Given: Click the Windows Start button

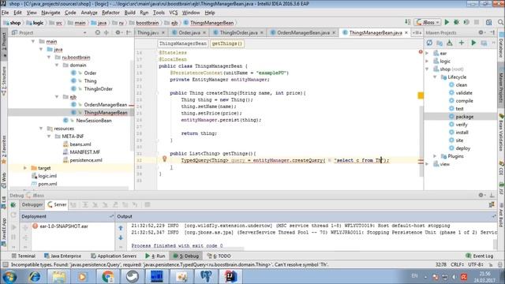Looking at the screenshot, I should pos(9,277).
